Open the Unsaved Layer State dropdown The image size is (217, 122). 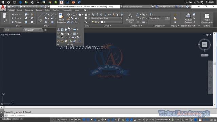106,18
